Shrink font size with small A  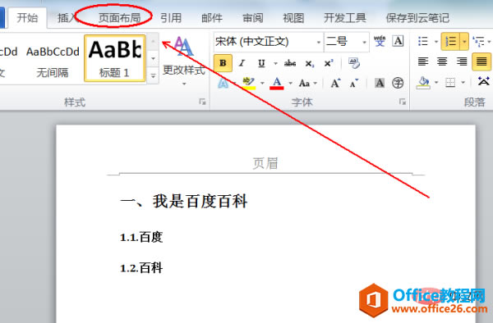354,84
